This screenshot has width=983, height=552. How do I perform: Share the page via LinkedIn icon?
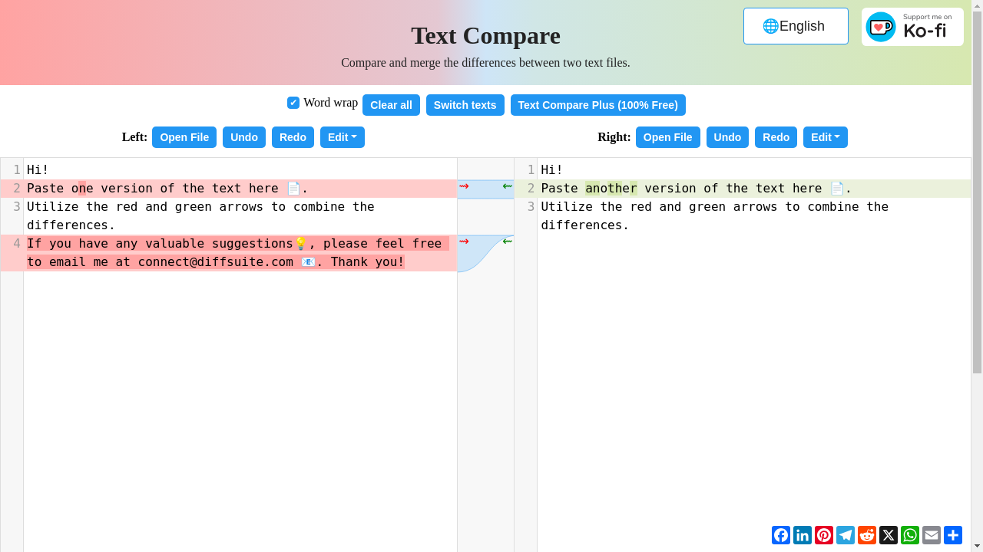803,535
